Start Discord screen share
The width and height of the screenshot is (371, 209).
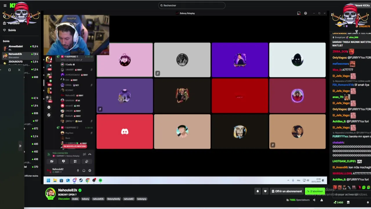point(63,161)
